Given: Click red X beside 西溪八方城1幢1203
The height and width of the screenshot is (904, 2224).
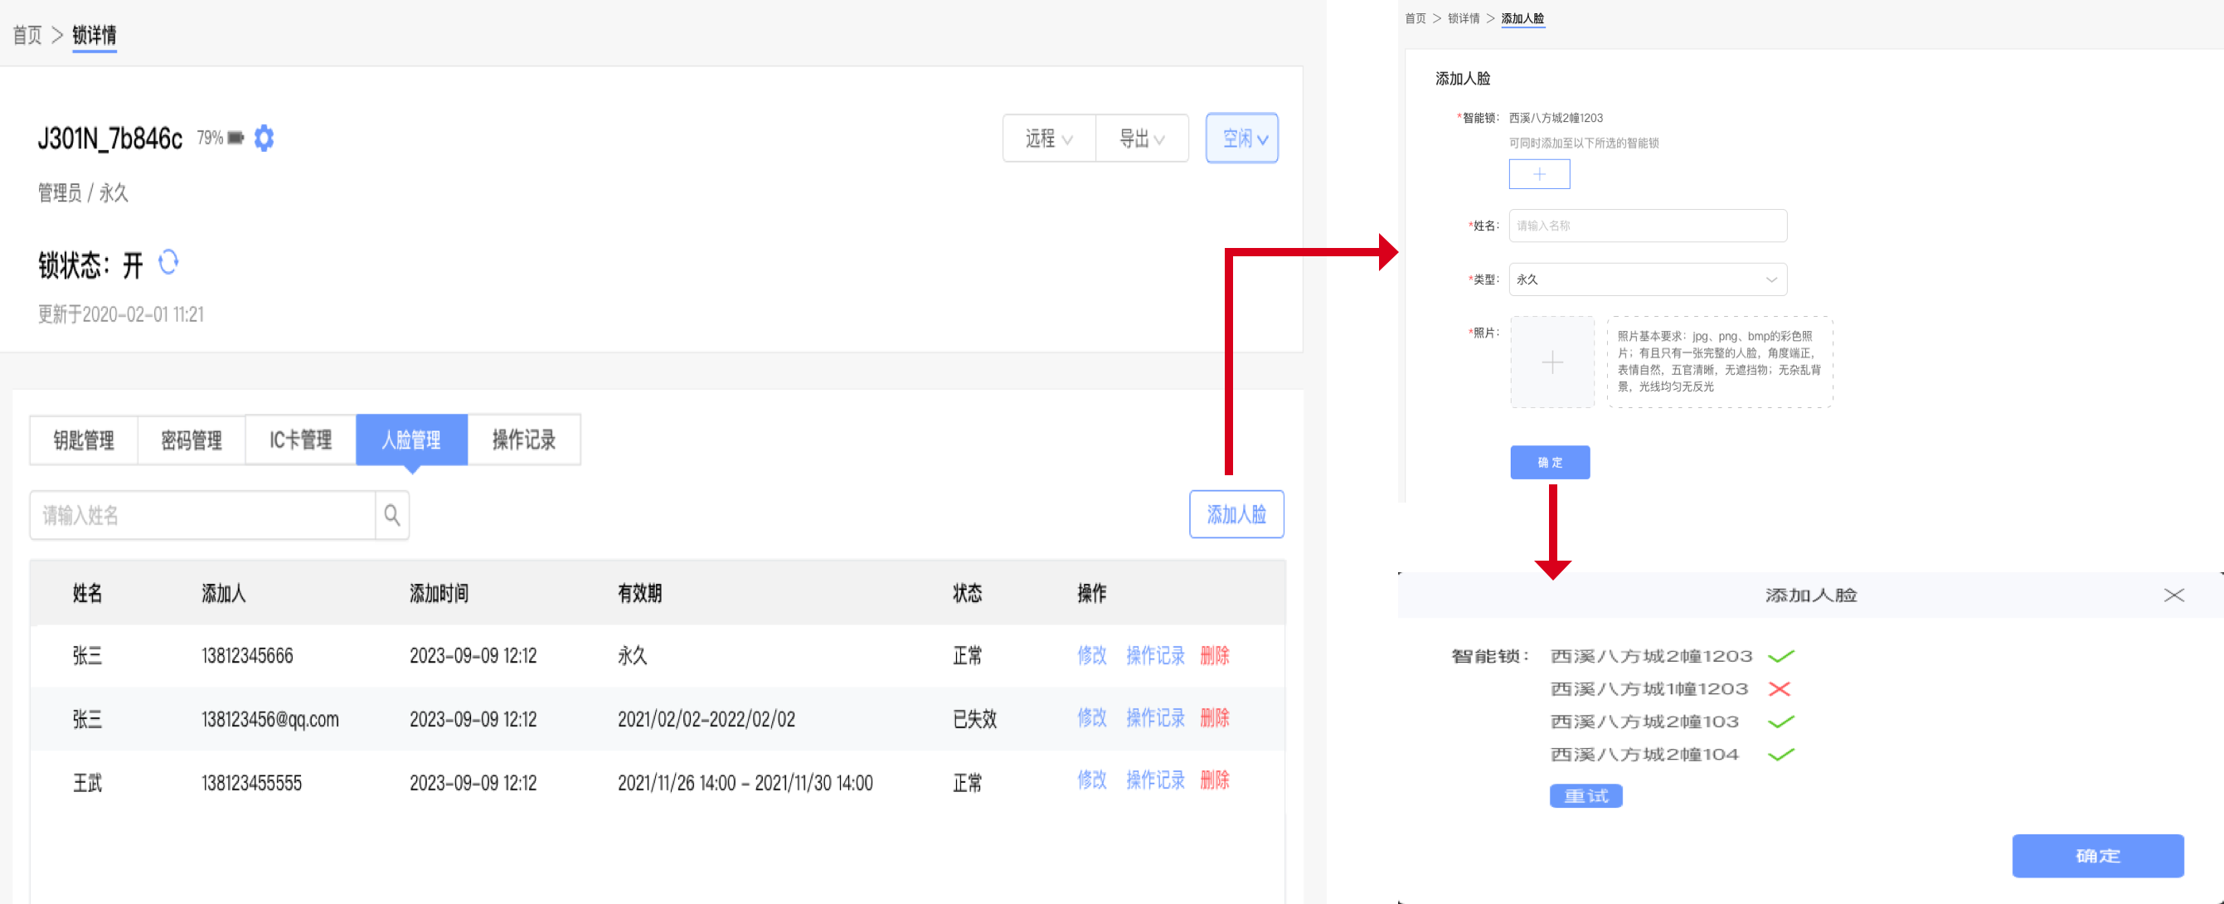Looking at the screenshot, I should (1779, 689).
